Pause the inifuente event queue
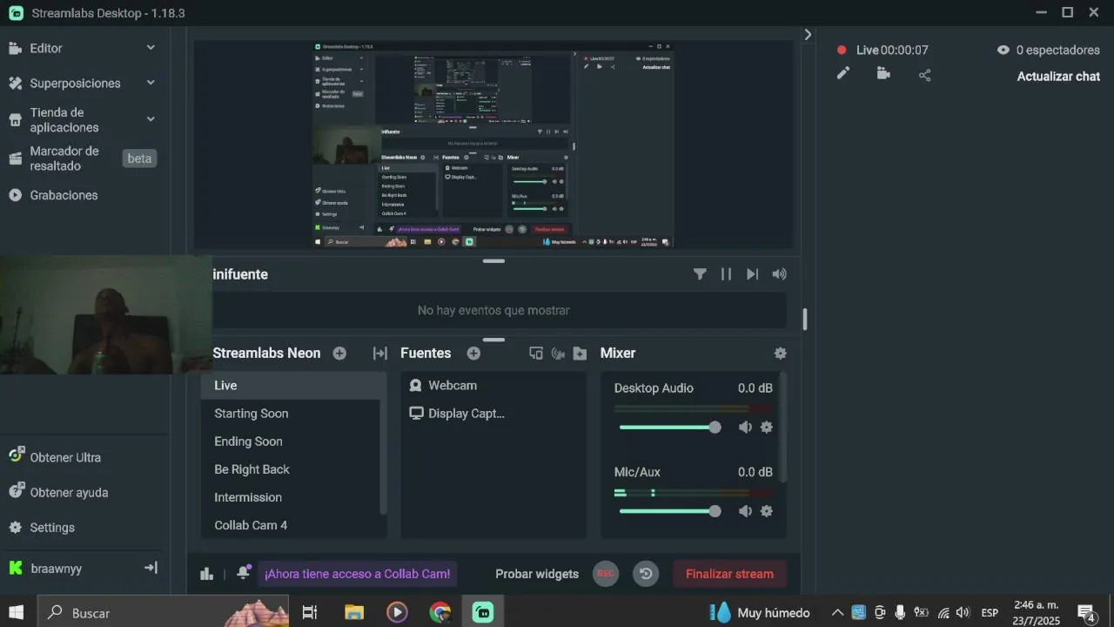1114x627 pixels. tap(726, 274)
